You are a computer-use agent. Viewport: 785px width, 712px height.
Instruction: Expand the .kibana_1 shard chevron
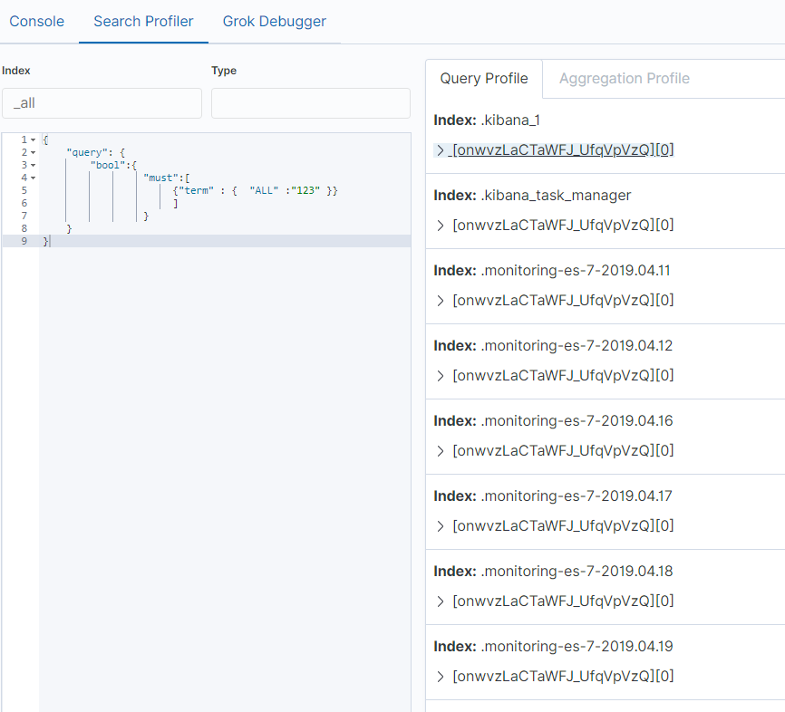tap(440, 150)
